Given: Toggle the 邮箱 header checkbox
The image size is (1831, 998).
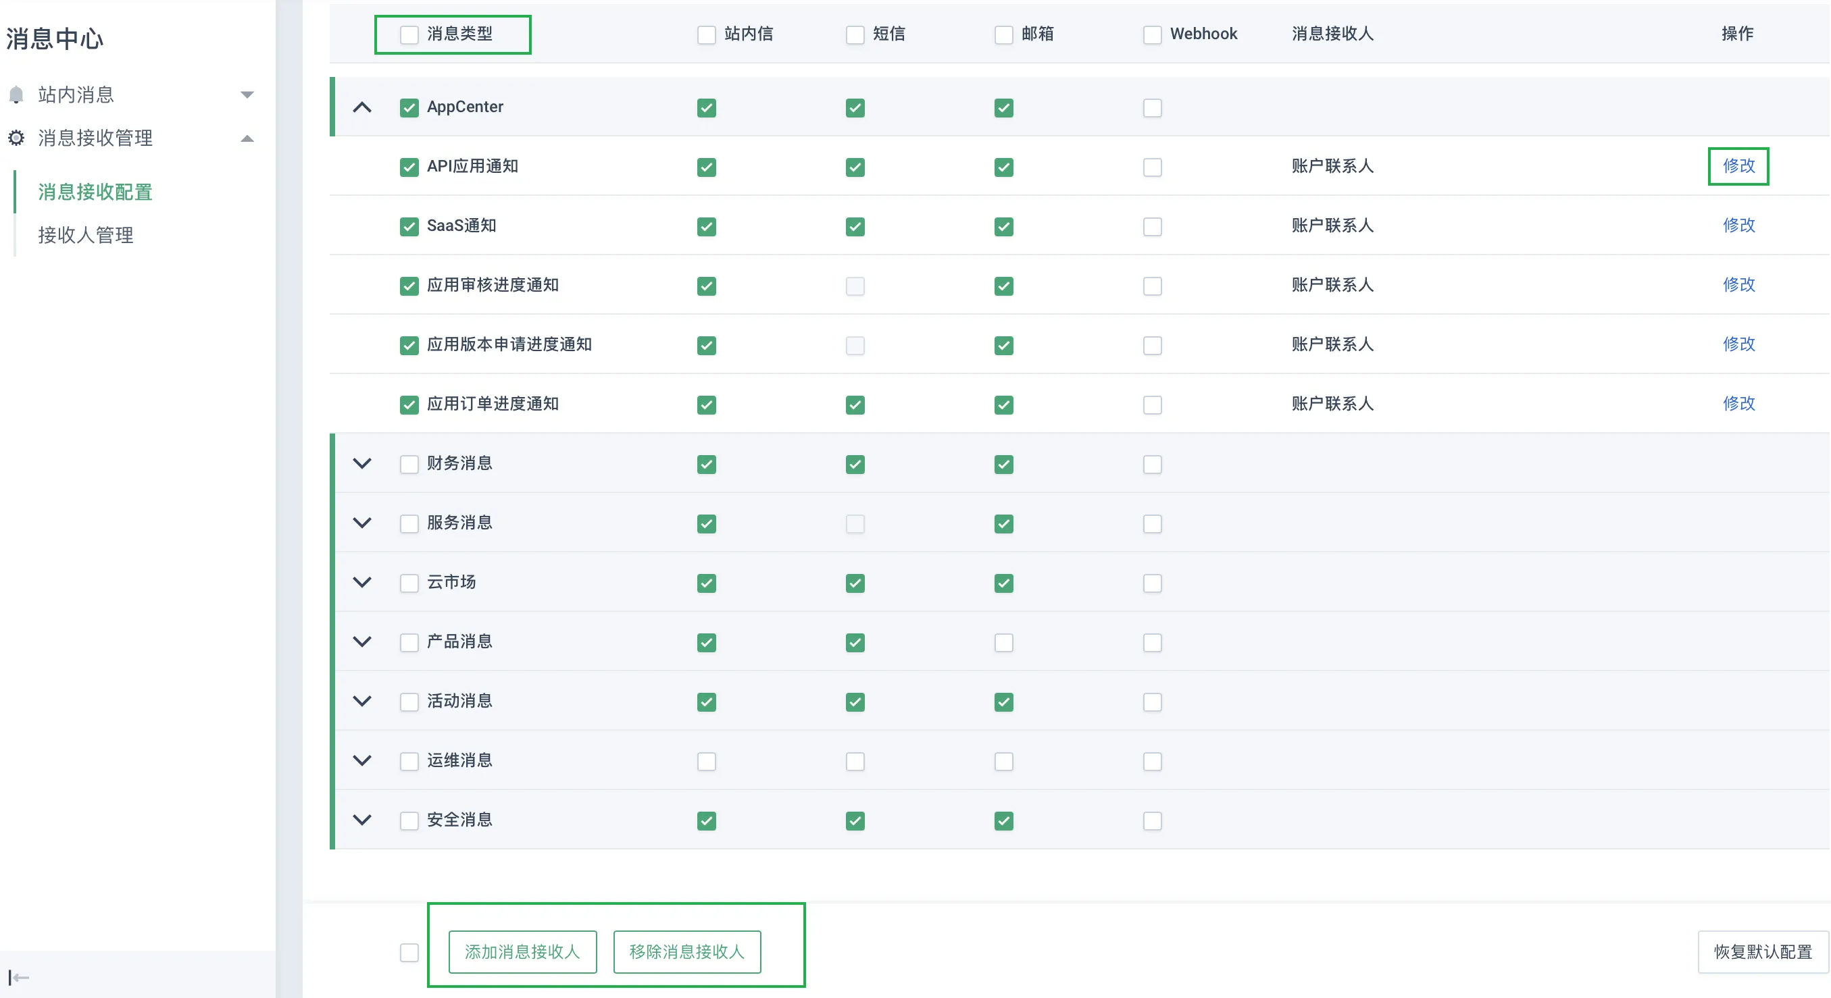Looking at the screenshot, I should tap(1003, 35).
